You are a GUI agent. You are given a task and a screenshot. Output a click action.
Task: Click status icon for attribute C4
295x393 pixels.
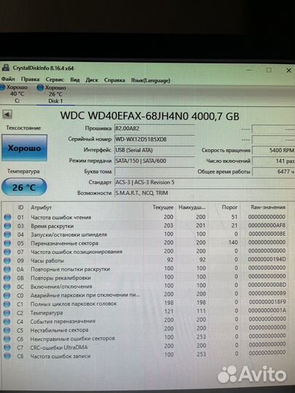point(7,322)
